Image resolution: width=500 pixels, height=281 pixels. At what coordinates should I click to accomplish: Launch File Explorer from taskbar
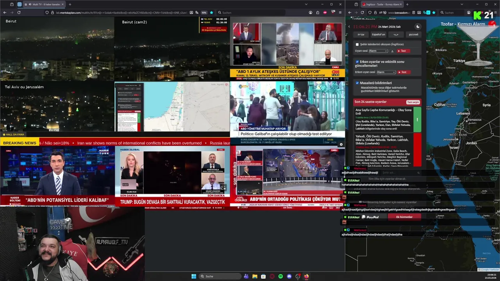255,276
